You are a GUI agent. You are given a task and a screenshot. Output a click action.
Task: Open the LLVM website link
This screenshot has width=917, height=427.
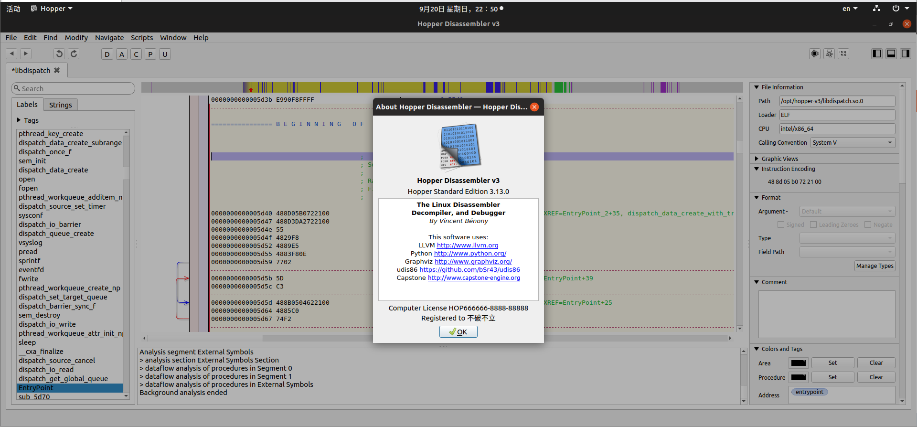pyautogui.click(x=468, y=246)
